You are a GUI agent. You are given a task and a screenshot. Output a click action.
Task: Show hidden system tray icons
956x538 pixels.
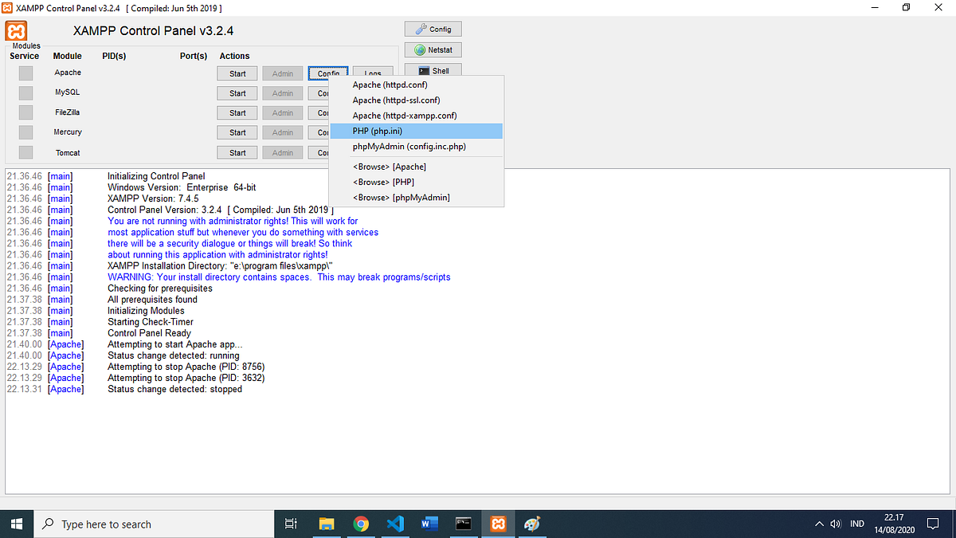click(819, 524)
